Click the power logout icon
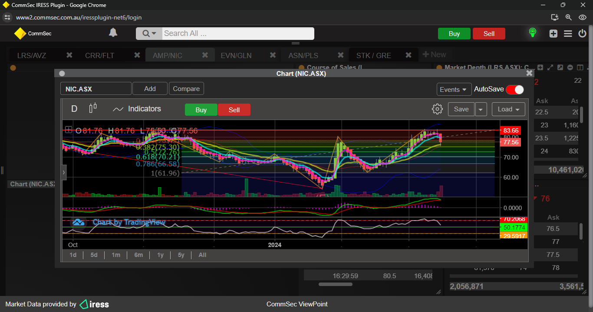593x312 pixels. pyautogui.click(x=583, y=33)
